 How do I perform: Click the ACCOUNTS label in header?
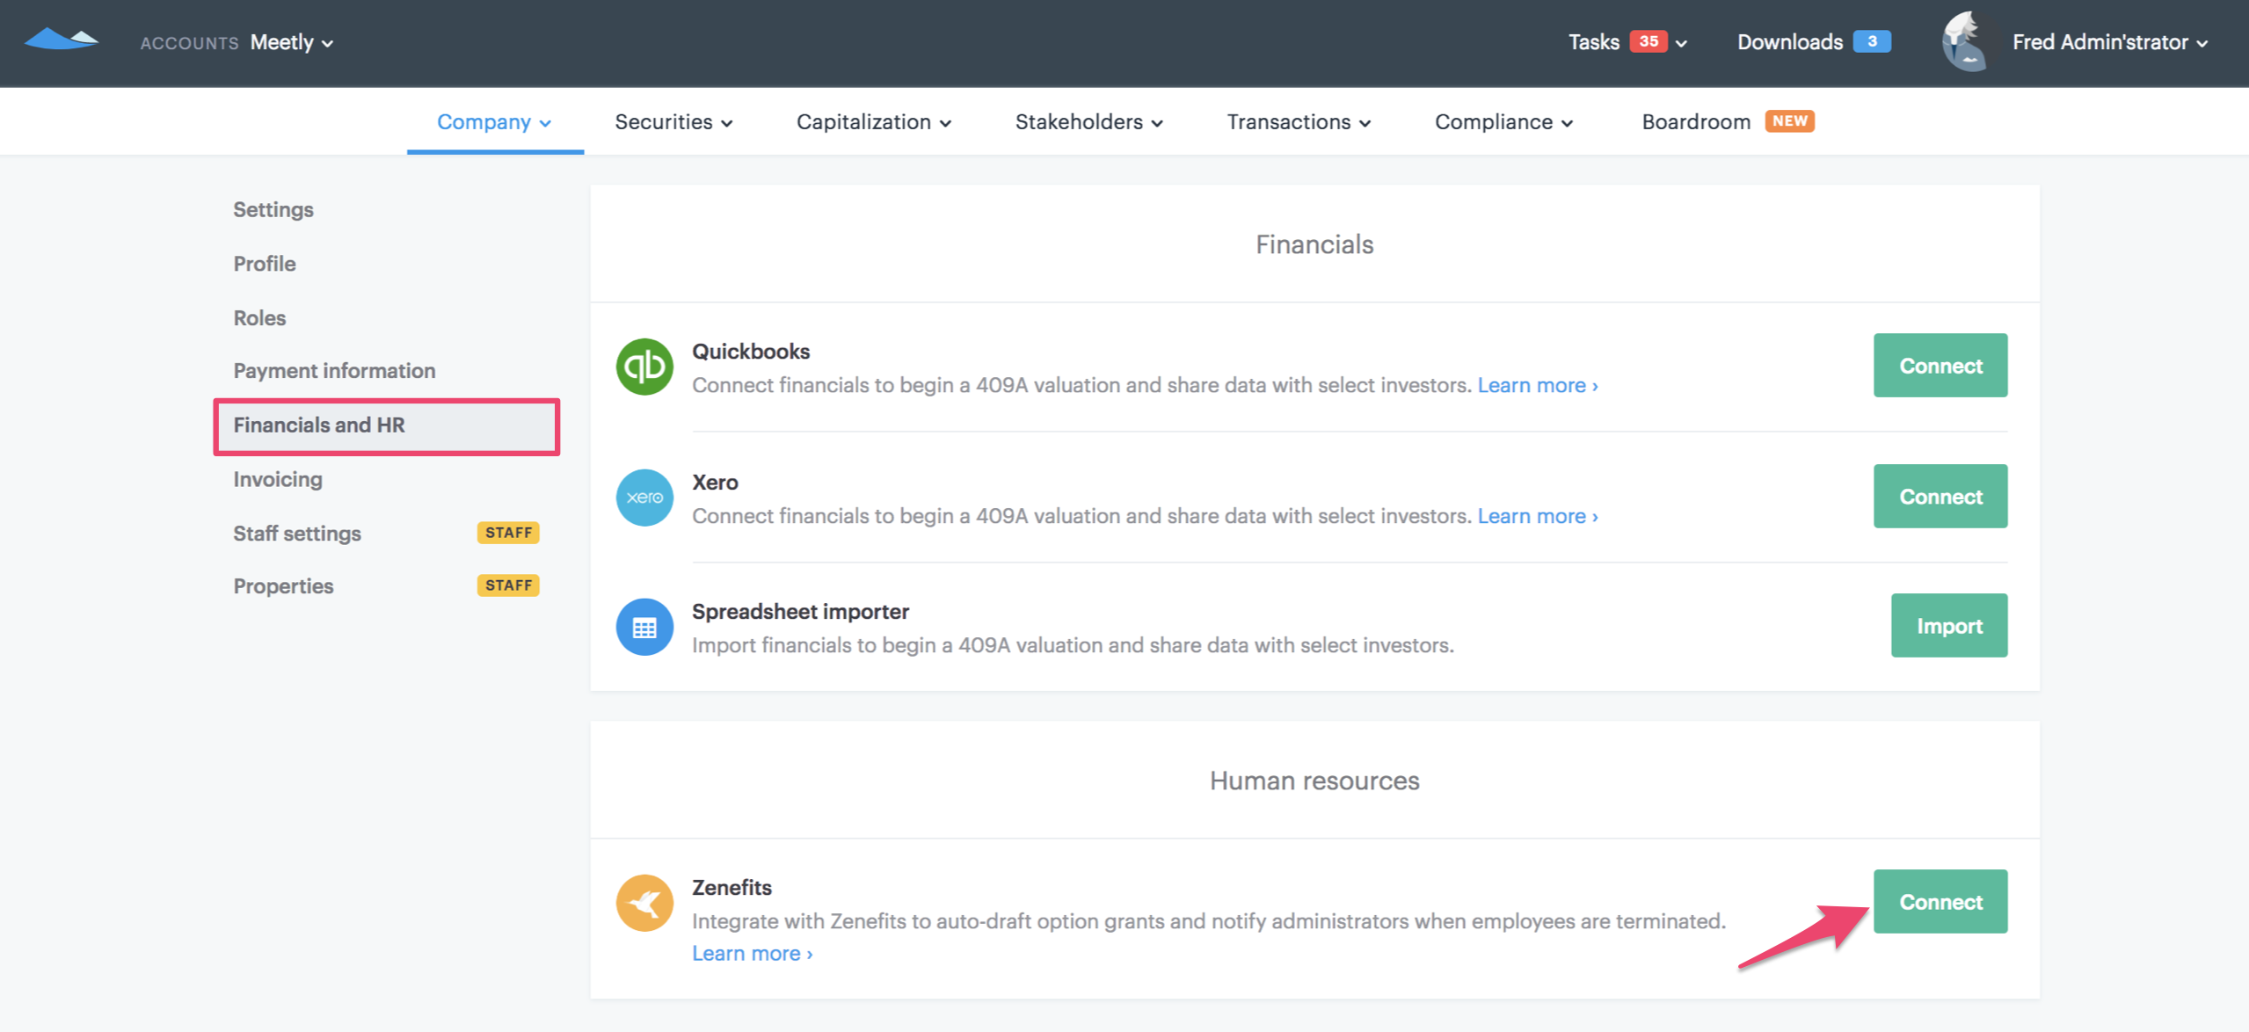coord(189,43)
